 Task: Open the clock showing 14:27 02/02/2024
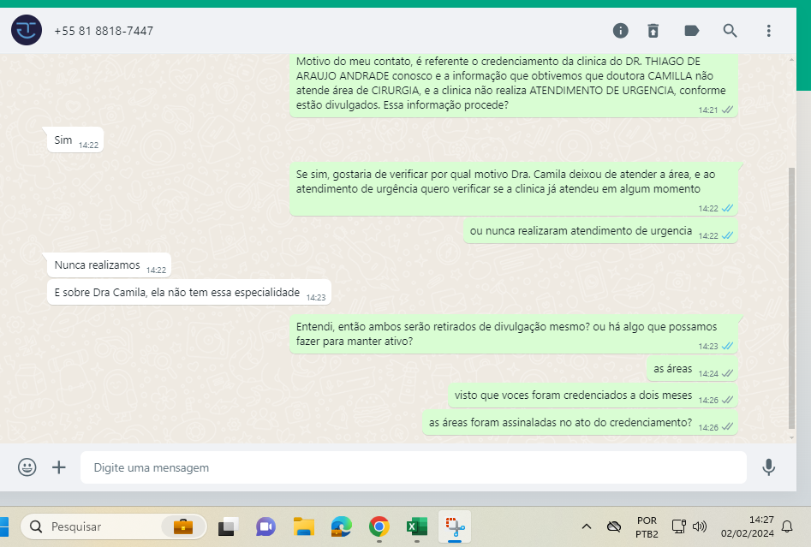point(748,526)
